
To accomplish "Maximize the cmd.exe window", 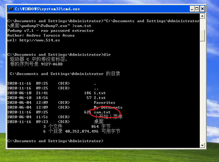I will (x=197, y=9).
